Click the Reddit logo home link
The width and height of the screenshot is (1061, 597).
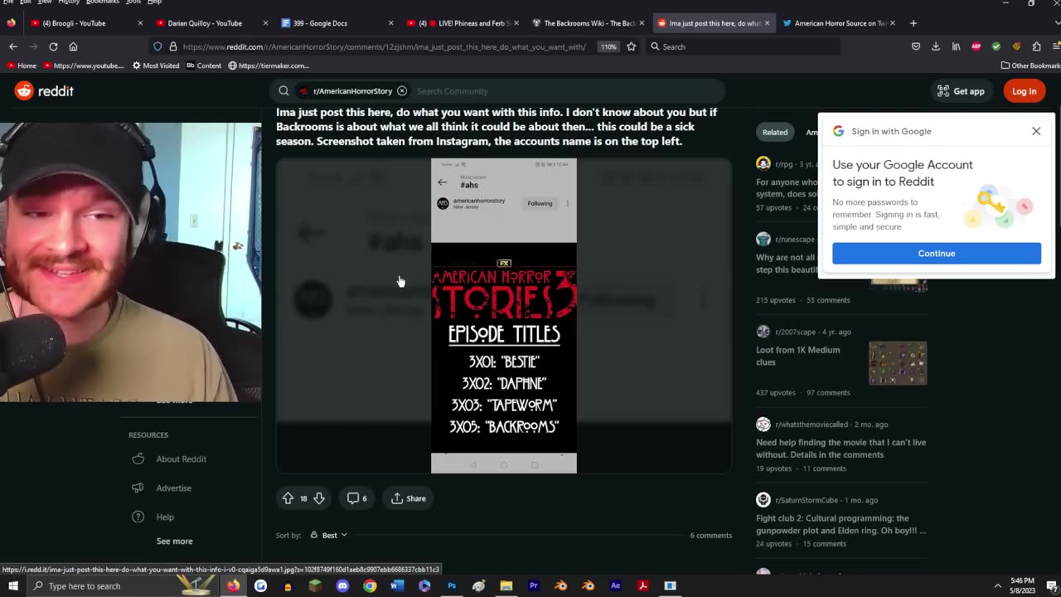coord(44,91)
